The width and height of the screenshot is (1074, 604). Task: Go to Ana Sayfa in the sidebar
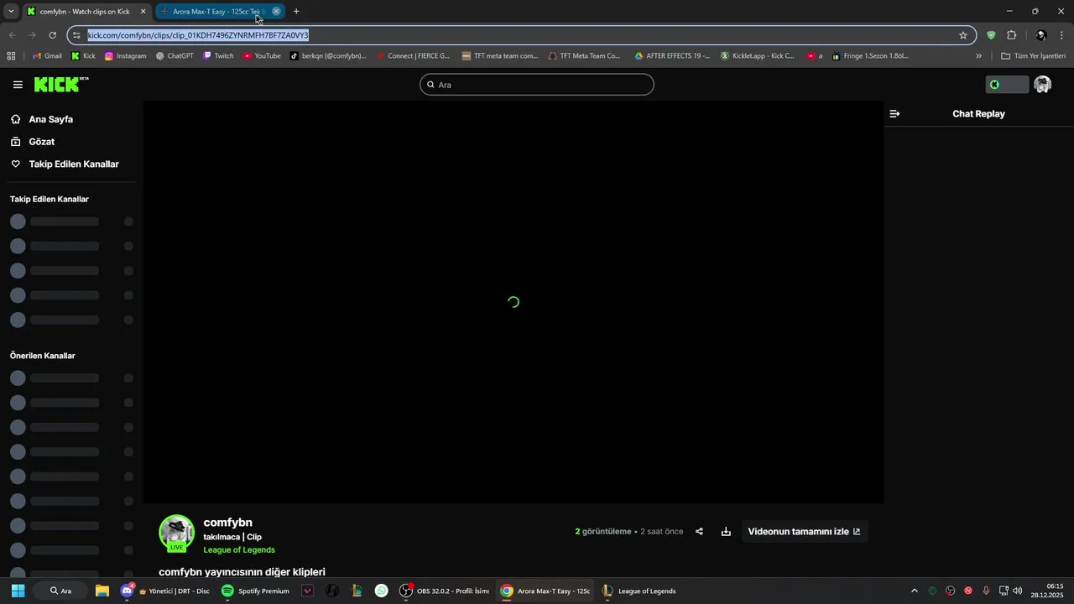(51, 119)
